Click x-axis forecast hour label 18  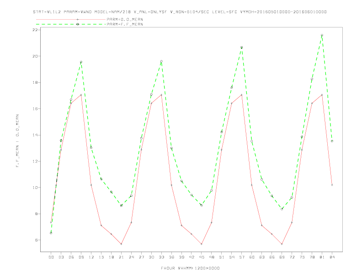tap(111, 257)
